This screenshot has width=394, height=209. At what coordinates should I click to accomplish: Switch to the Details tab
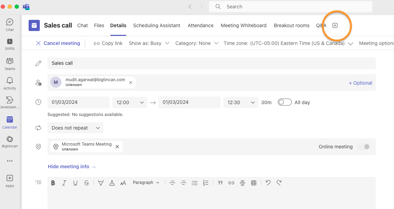point(118,25)
